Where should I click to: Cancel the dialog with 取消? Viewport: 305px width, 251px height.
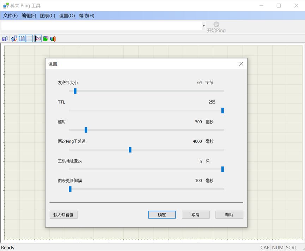(195, 215)
